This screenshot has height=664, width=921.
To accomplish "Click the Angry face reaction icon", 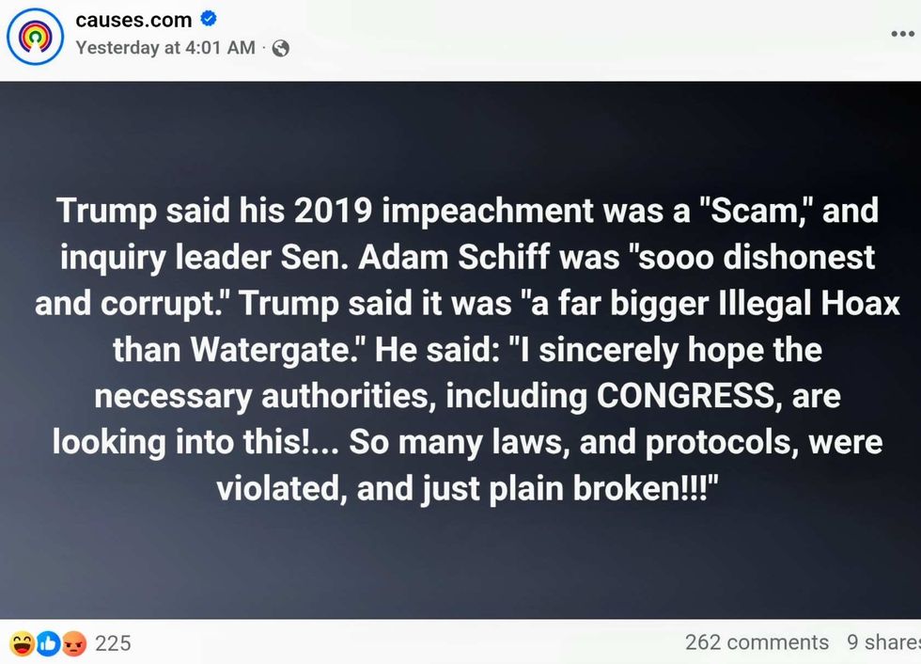I will (x=74, y=643).
